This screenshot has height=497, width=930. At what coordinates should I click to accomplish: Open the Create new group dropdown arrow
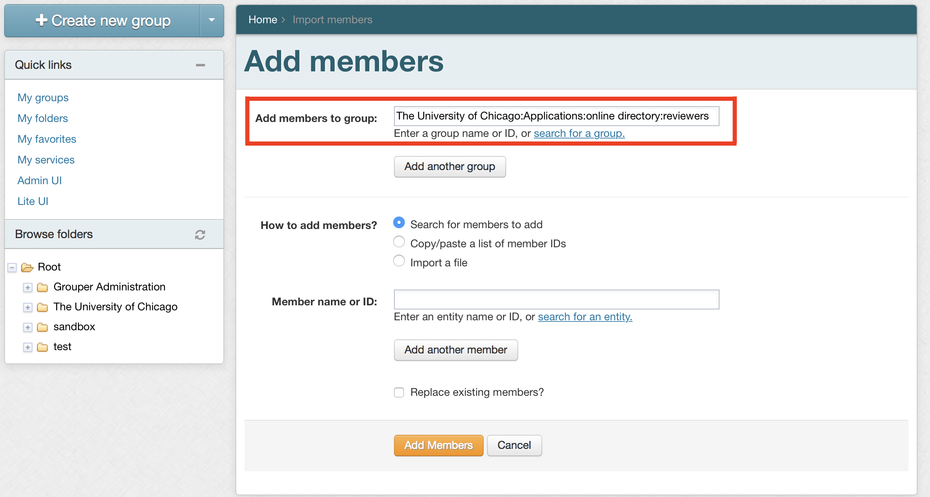[x=212, y=20]
